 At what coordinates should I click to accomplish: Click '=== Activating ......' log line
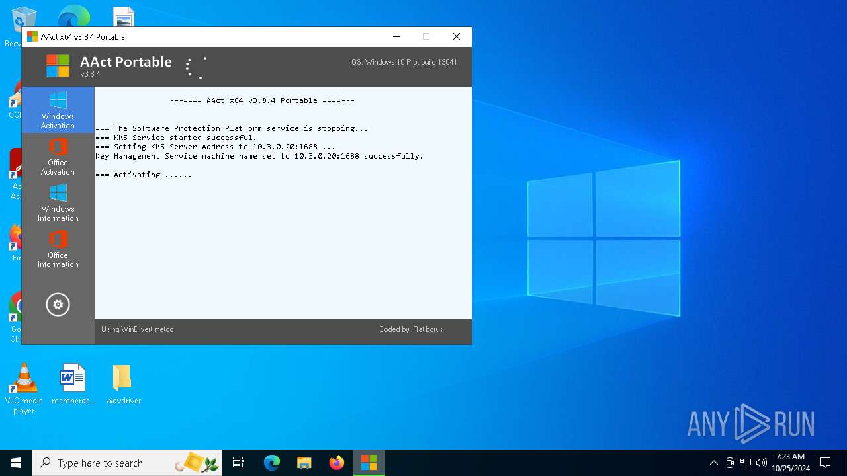pyautogui.click(x=144, y=175)
